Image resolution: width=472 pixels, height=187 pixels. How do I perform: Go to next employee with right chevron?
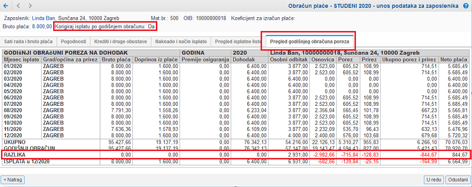tap(30, 6)
